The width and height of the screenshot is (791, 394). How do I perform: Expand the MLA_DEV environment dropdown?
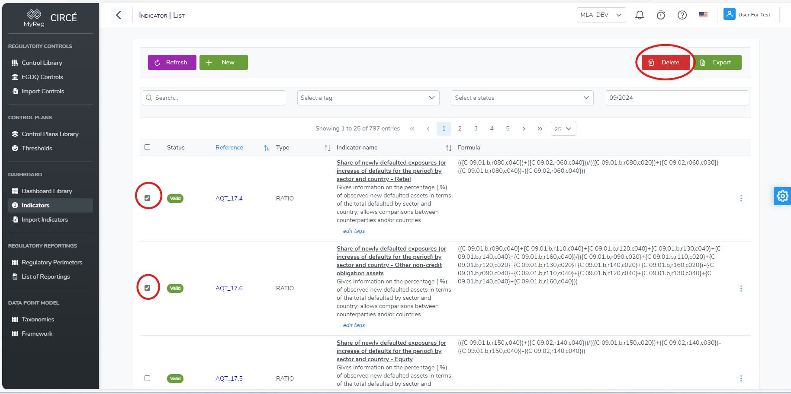[601, 15]
